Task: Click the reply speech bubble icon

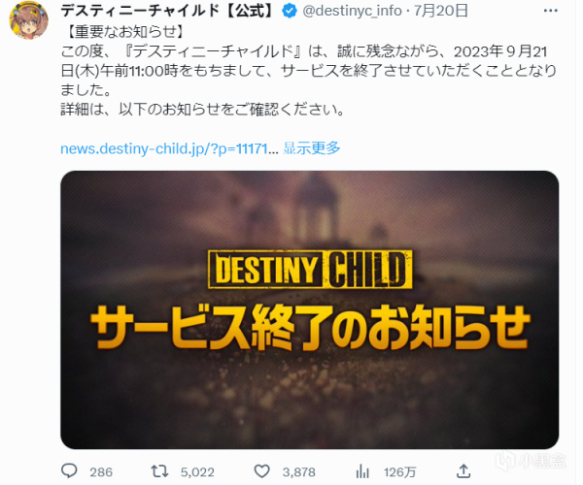Action: 69,471
